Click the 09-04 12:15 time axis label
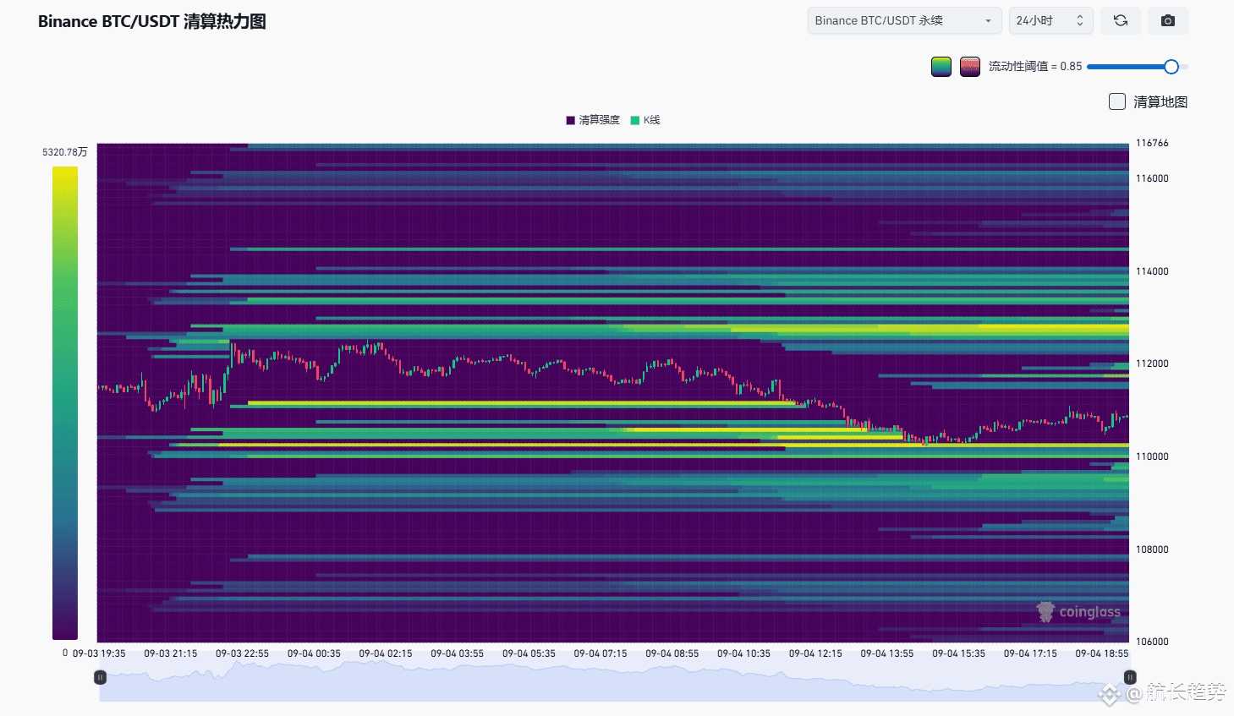This screenshot has height=716, width=1234. pyautogui.click(x=815, y=653)
